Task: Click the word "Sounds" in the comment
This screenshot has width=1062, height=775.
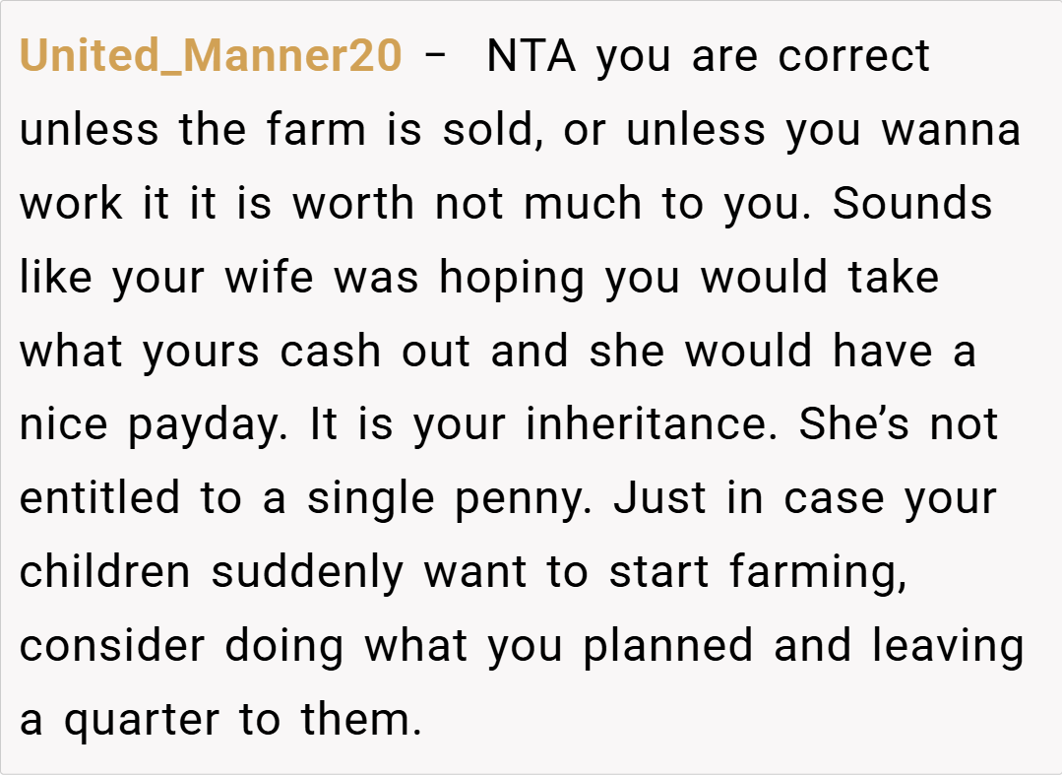Action: point(912,204)
